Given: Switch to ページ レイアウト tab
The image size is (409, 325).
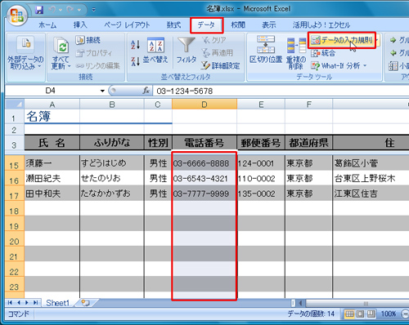Looking at the screenshot, I should [x=127, y=25].
